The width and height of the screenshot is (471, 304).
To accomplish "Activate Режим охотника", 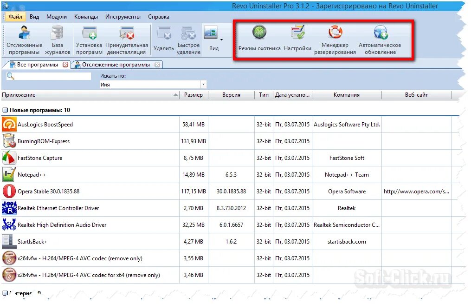I will pyautogui.click(x=259, y=39).
